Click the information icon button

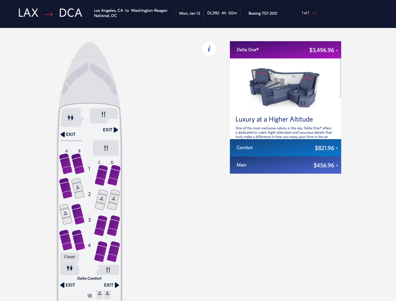(x=209, y=49)
